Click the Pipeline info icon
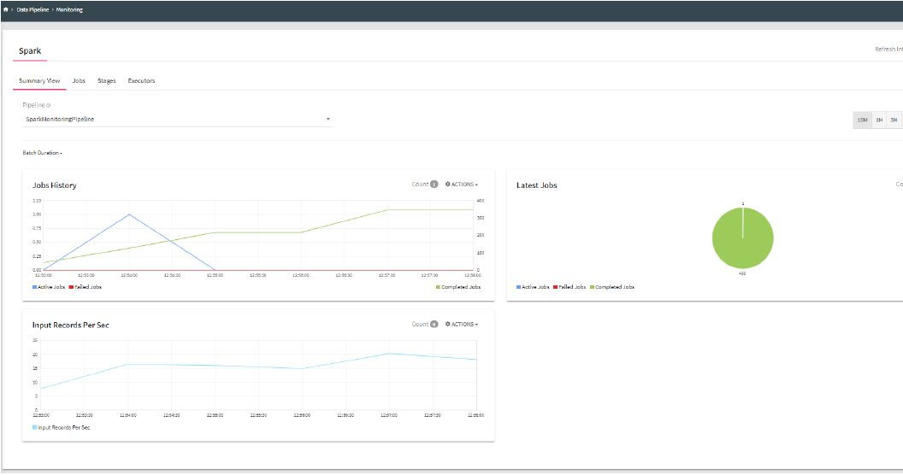The width and height of the screenshot is (903, 475). tap(49, 106)
